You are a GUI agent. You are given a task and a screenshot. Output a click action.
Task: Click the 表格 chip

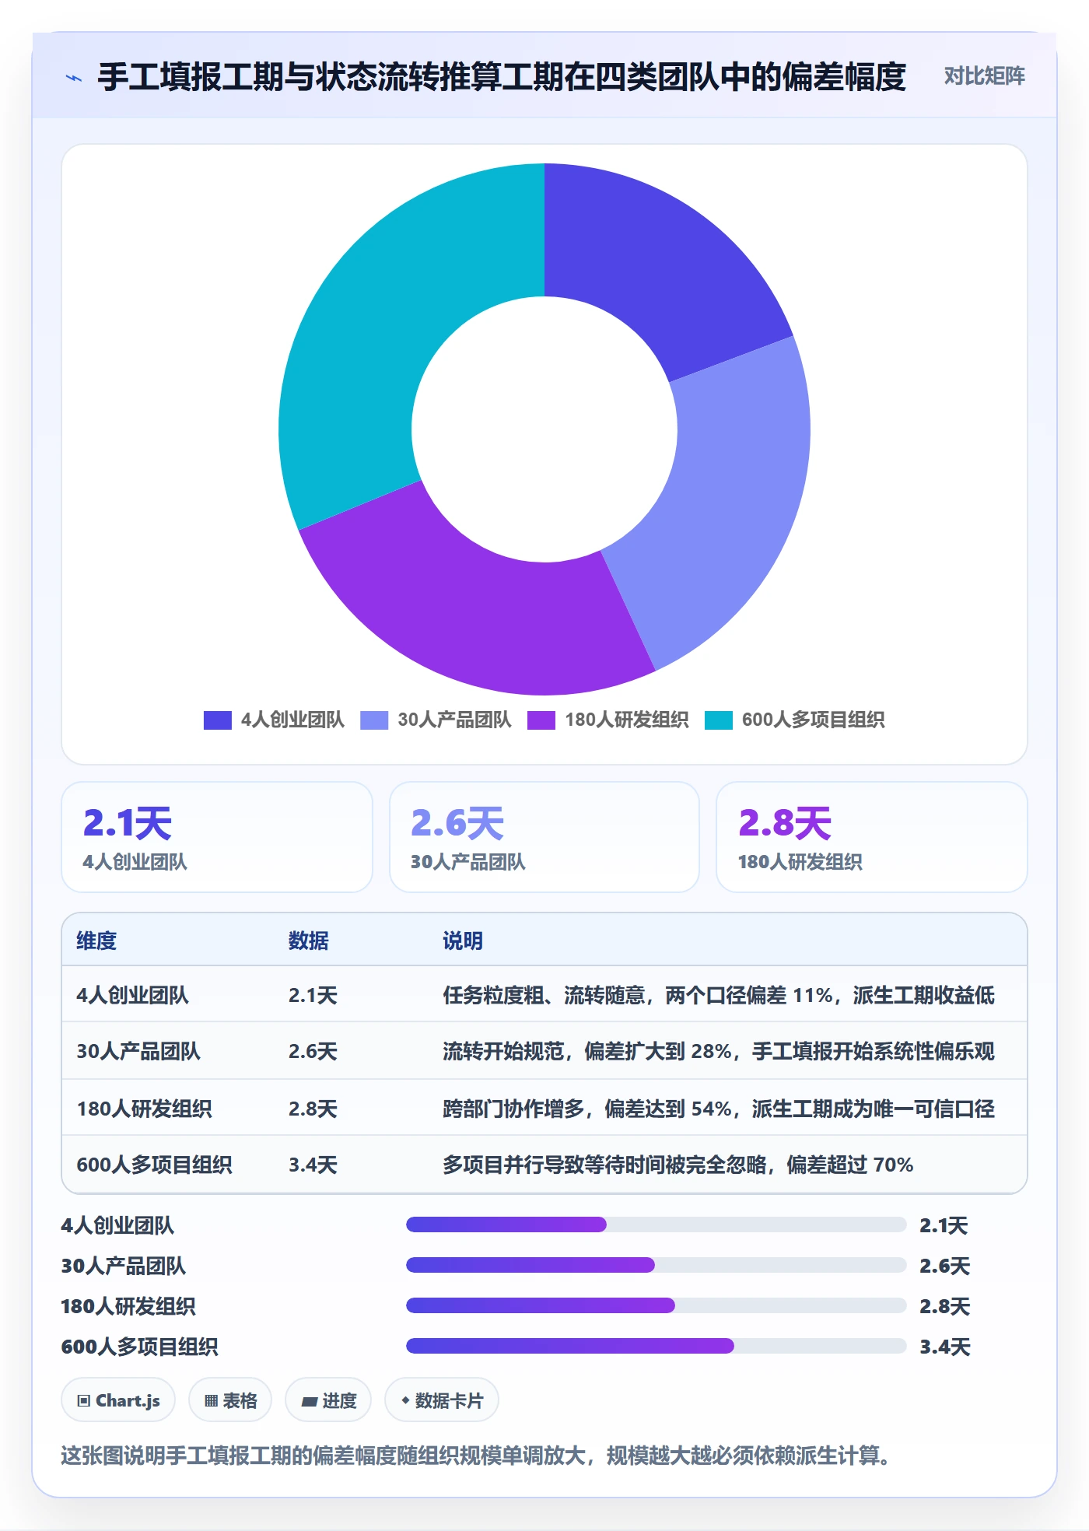coord(230,1400)
